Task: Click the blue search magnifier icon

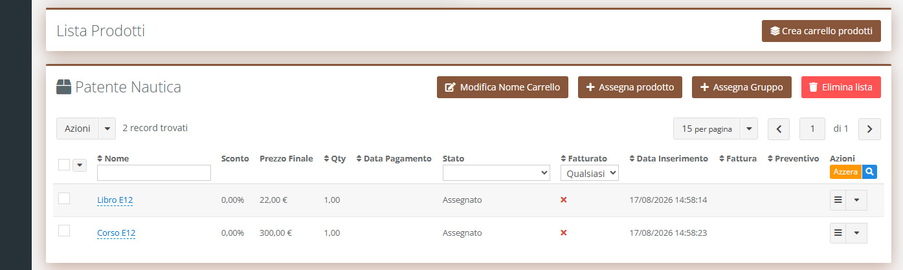Action: click(x=870, y=172)
